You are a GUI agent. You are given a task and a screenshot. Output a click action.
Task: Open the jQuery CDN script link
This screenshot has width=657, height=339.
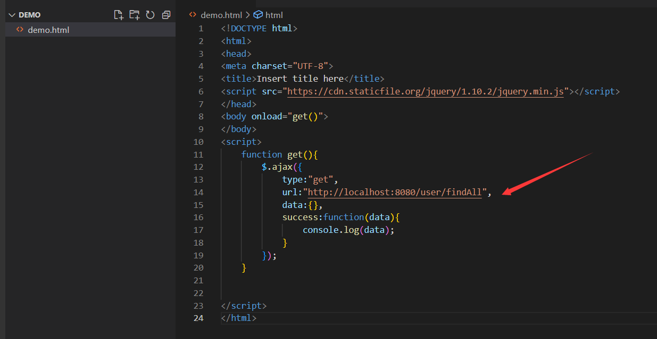(425, 91)
